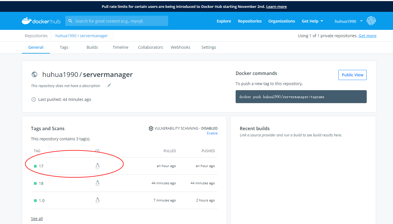Switch to the Tags tab
This screenshot has height=224, width=393.
click(x=64, y=47)
